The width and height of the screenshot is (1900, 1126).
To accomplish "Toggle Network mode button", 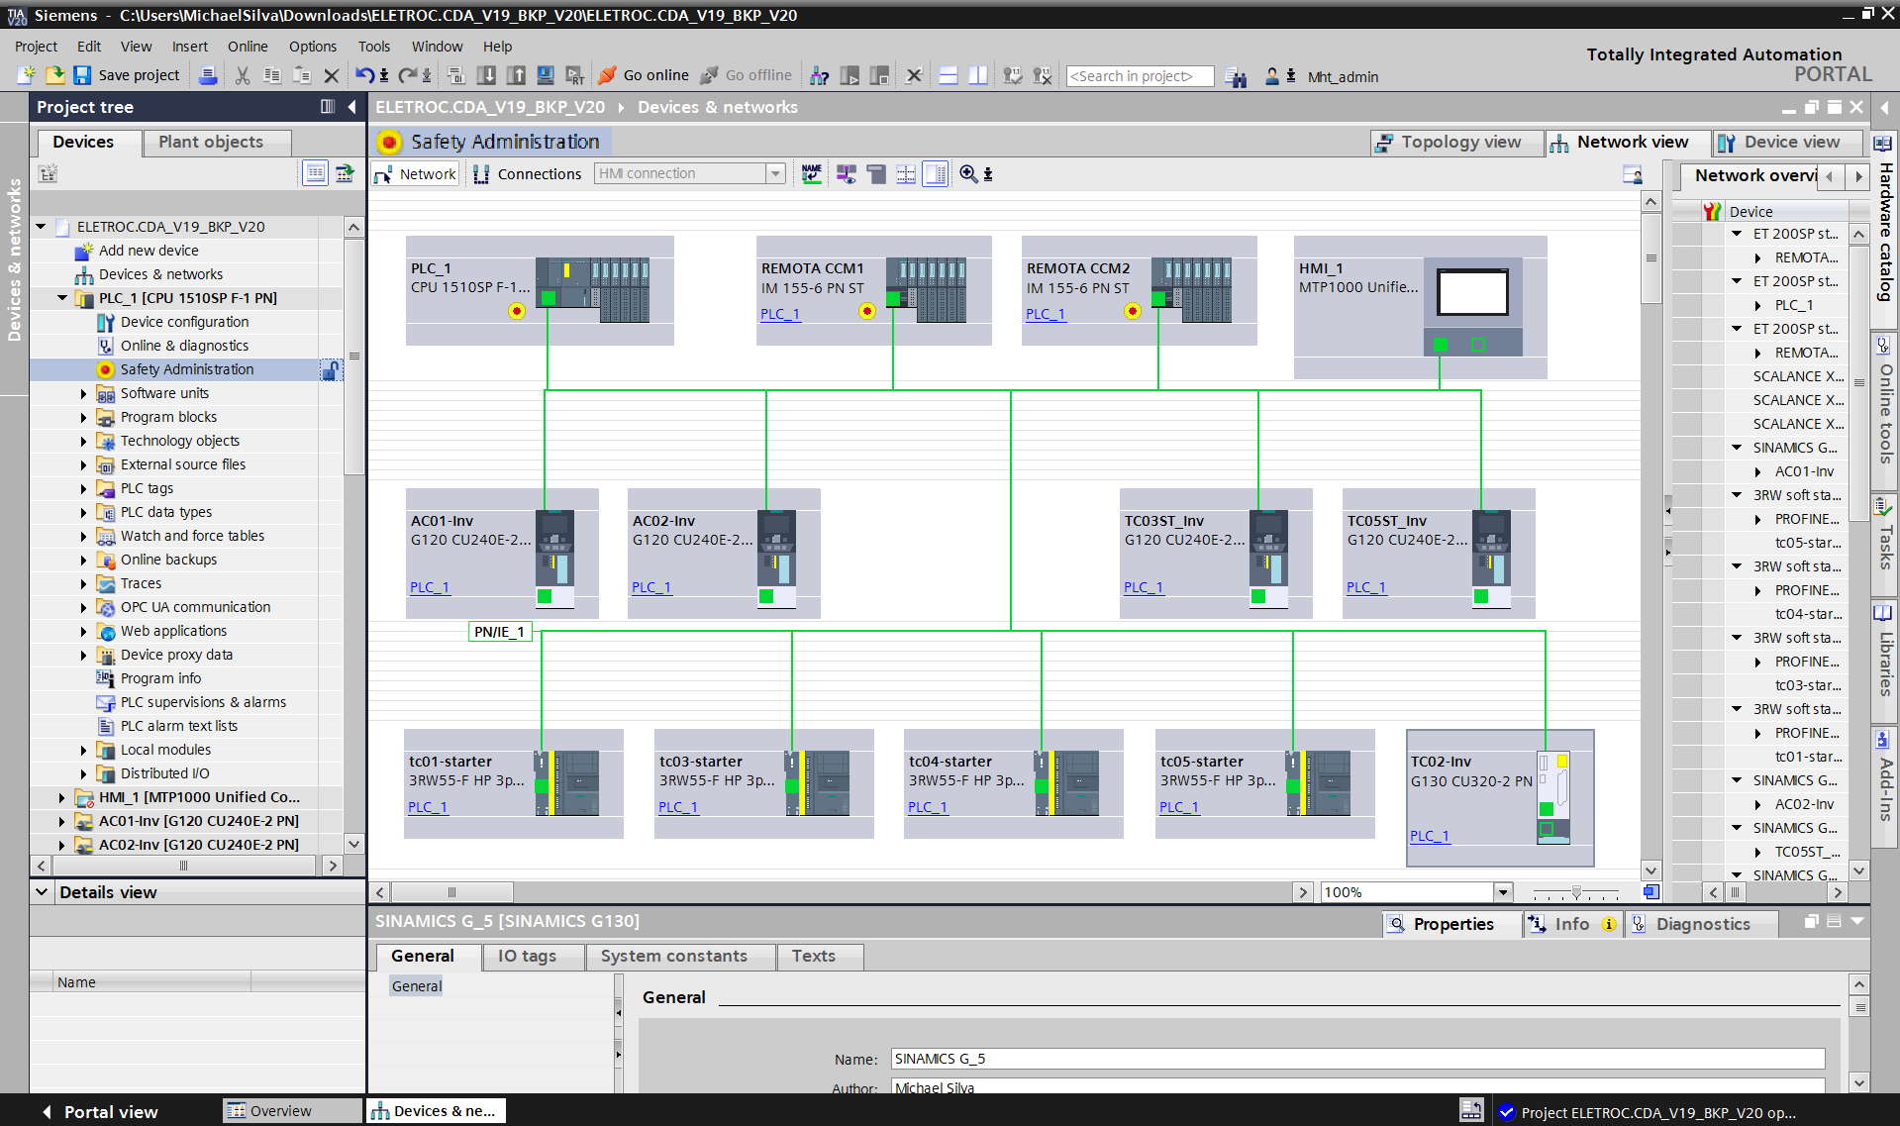I will tap(415, 174).
